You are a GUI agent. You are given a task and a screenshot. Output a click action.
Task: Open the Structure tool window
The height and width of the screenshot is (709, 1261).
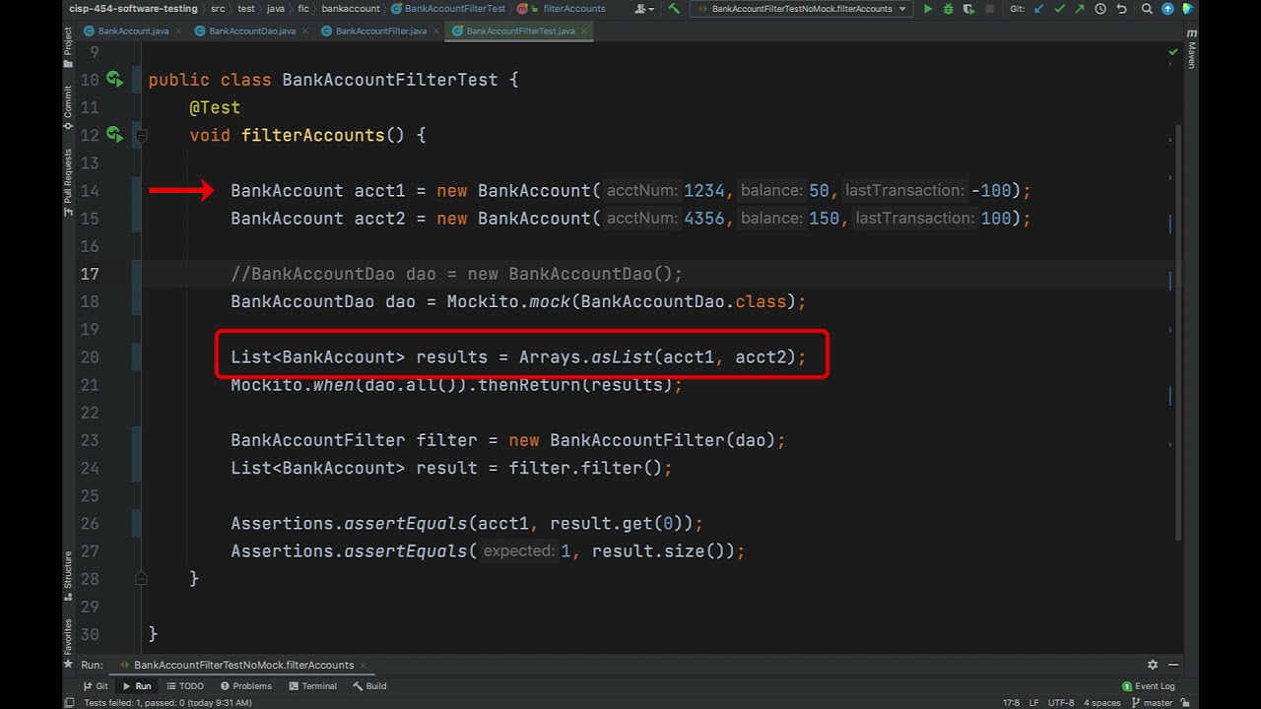(x=68, y=575)
